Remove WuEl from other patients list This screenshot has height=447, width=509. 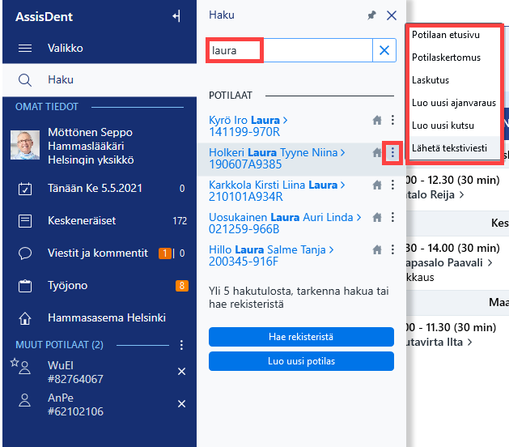(x=181, y=372)
